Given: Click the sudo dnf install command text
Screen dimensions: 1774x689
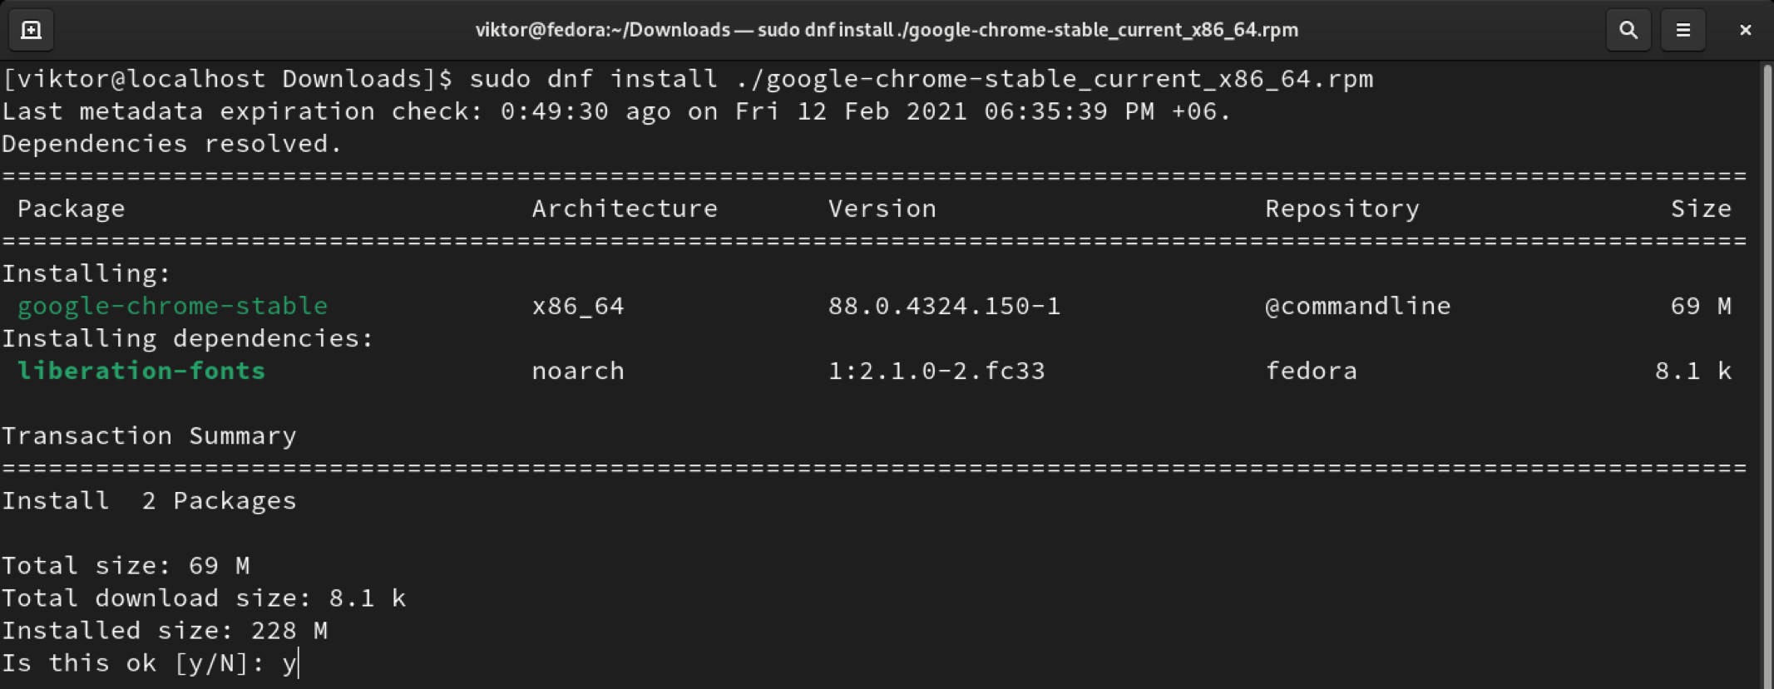Looking at the screenshot, I should 921,79.
